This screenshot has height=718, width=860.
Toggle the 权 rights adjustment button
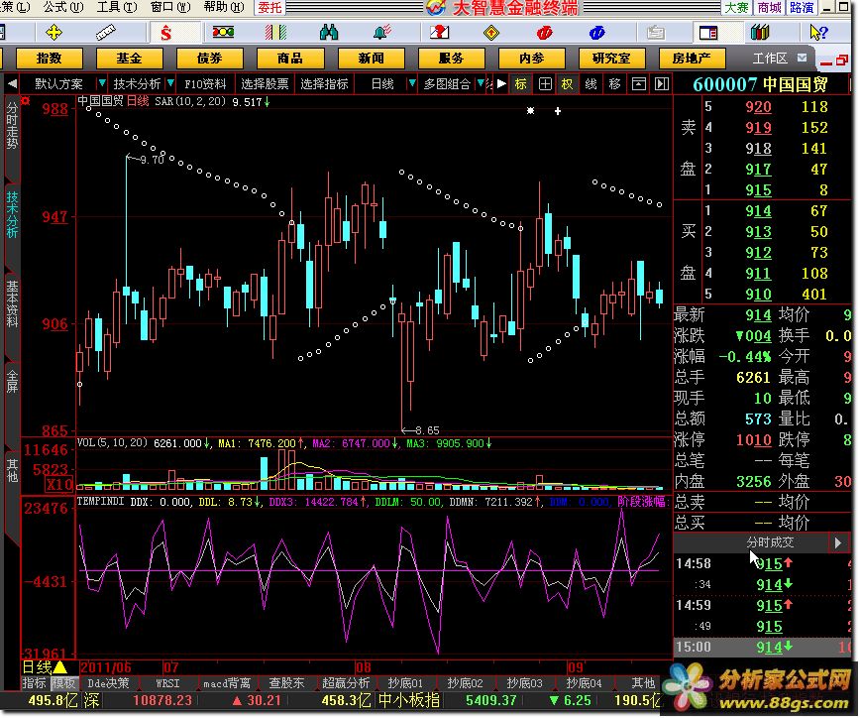567,83
